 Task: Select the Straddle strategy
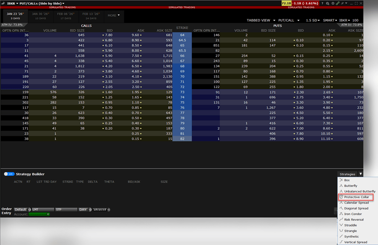tap(350, 225)
